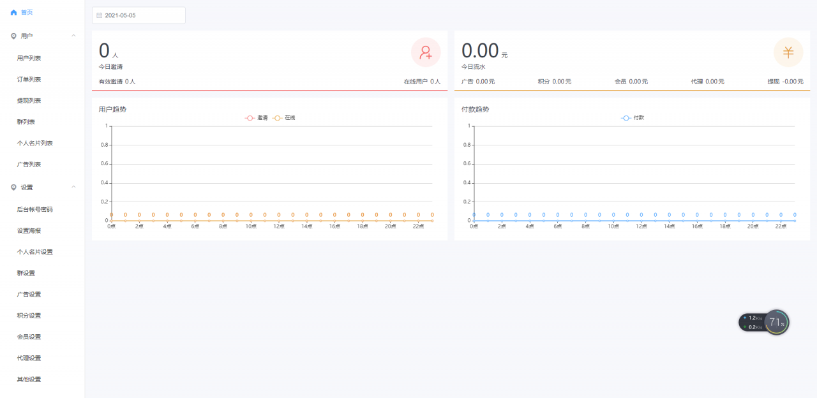
Task: Collapse the 用户 menu section chevron
Action: click(73, 36)
